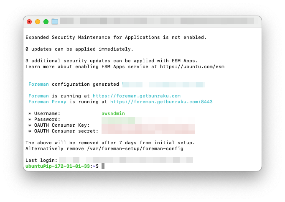This screenshot has height=202, width=285.
Task: Open the Foreman Proxy URL ending in :8443
Action: (x=161, y=102)
